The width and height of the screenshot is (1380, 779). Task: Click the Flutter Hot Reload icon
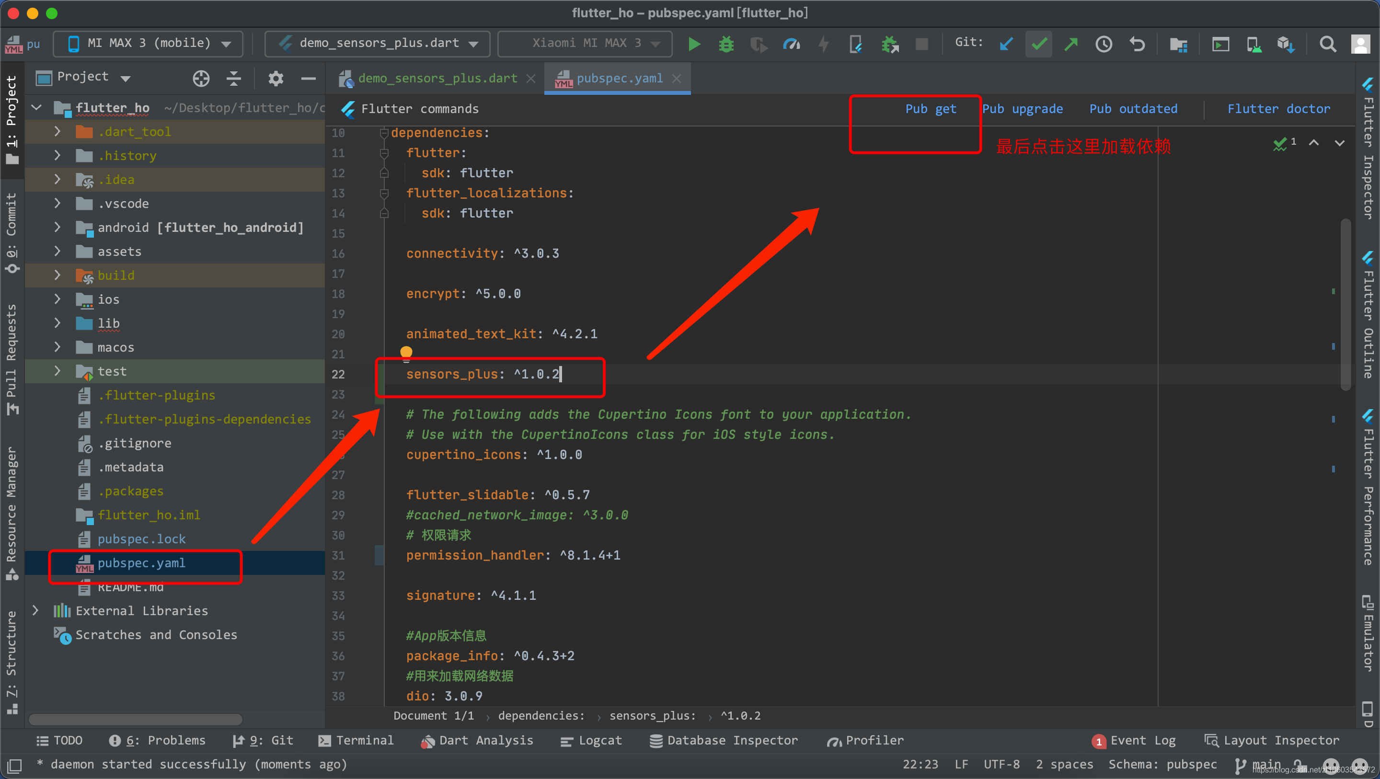coord(825,43)
